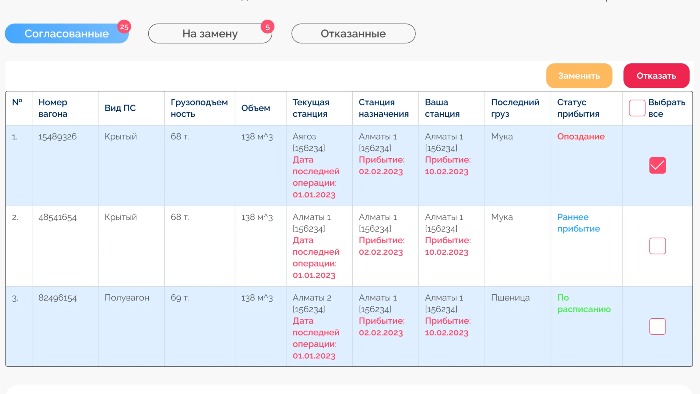Viewport: 700px width, 394px height.
Task: Check the Выбрать все checkbox
Action: coord(637,108)
